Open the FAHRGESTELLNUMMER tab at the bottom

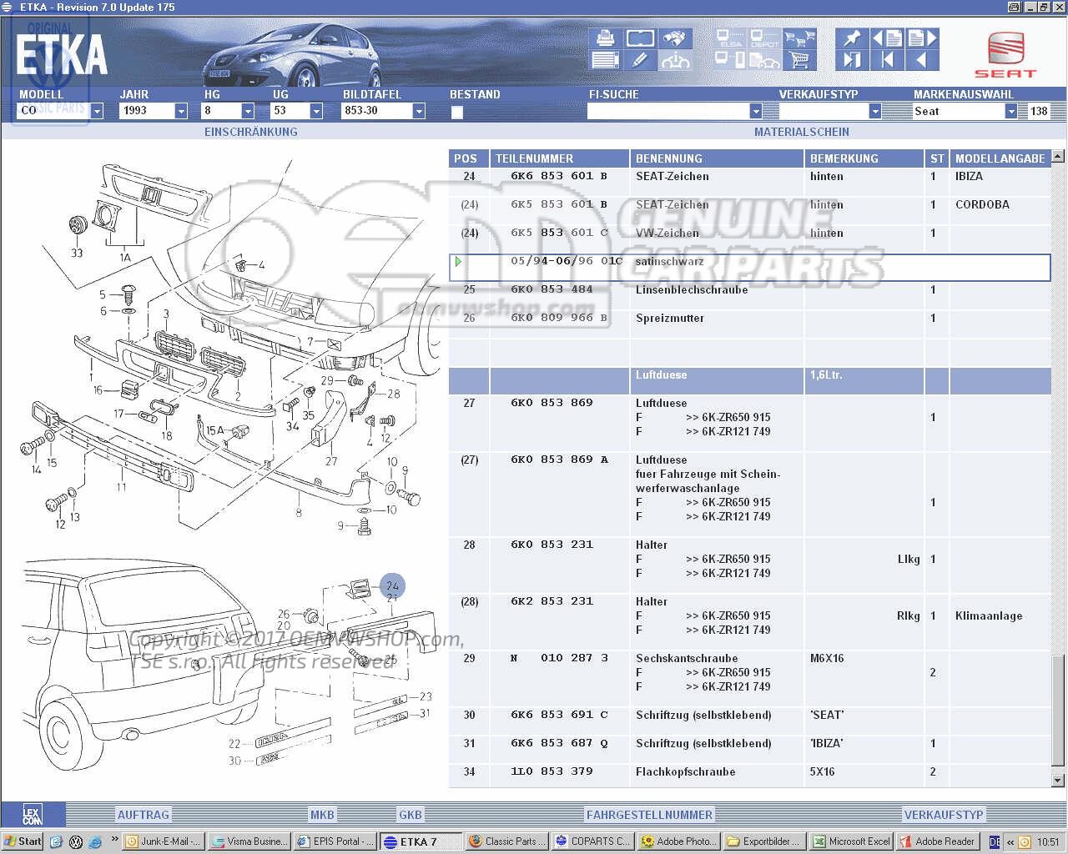(x=649, y=815)
